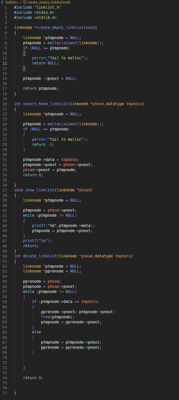Click the highlighted opening brace on line 10
179x400 pixels.
[24, 53]
